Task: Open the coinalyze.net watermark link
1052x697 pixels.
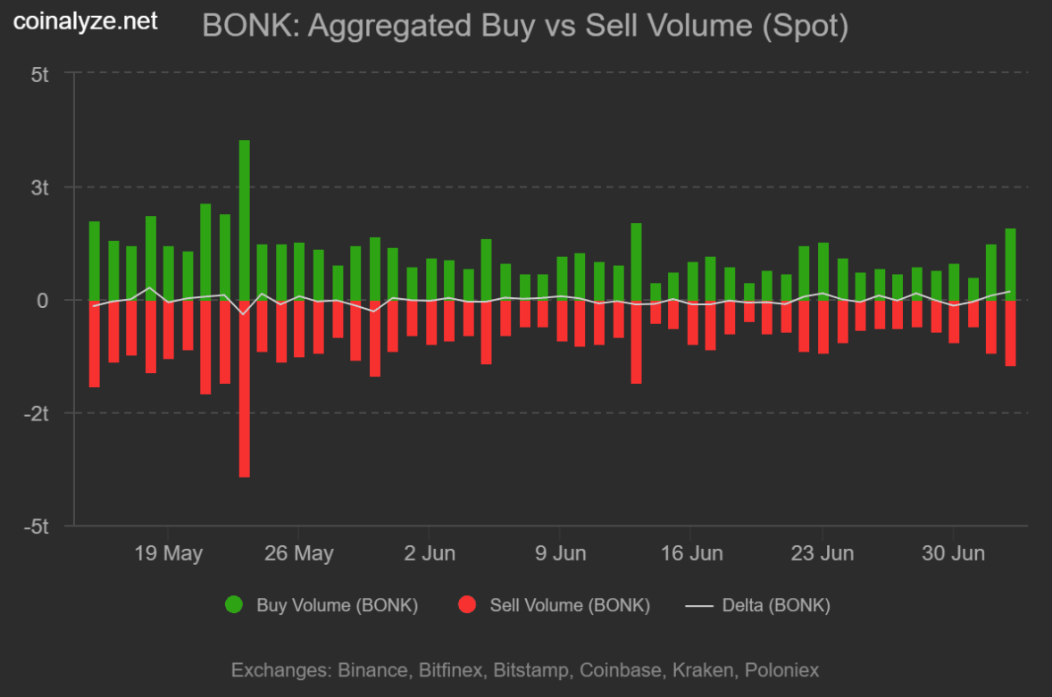Action: click(x=85, y=21)
